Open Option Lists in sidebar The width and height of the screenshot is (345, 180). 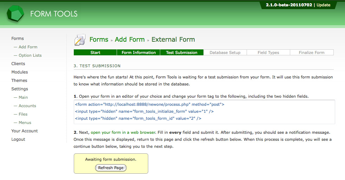(30, 55)
